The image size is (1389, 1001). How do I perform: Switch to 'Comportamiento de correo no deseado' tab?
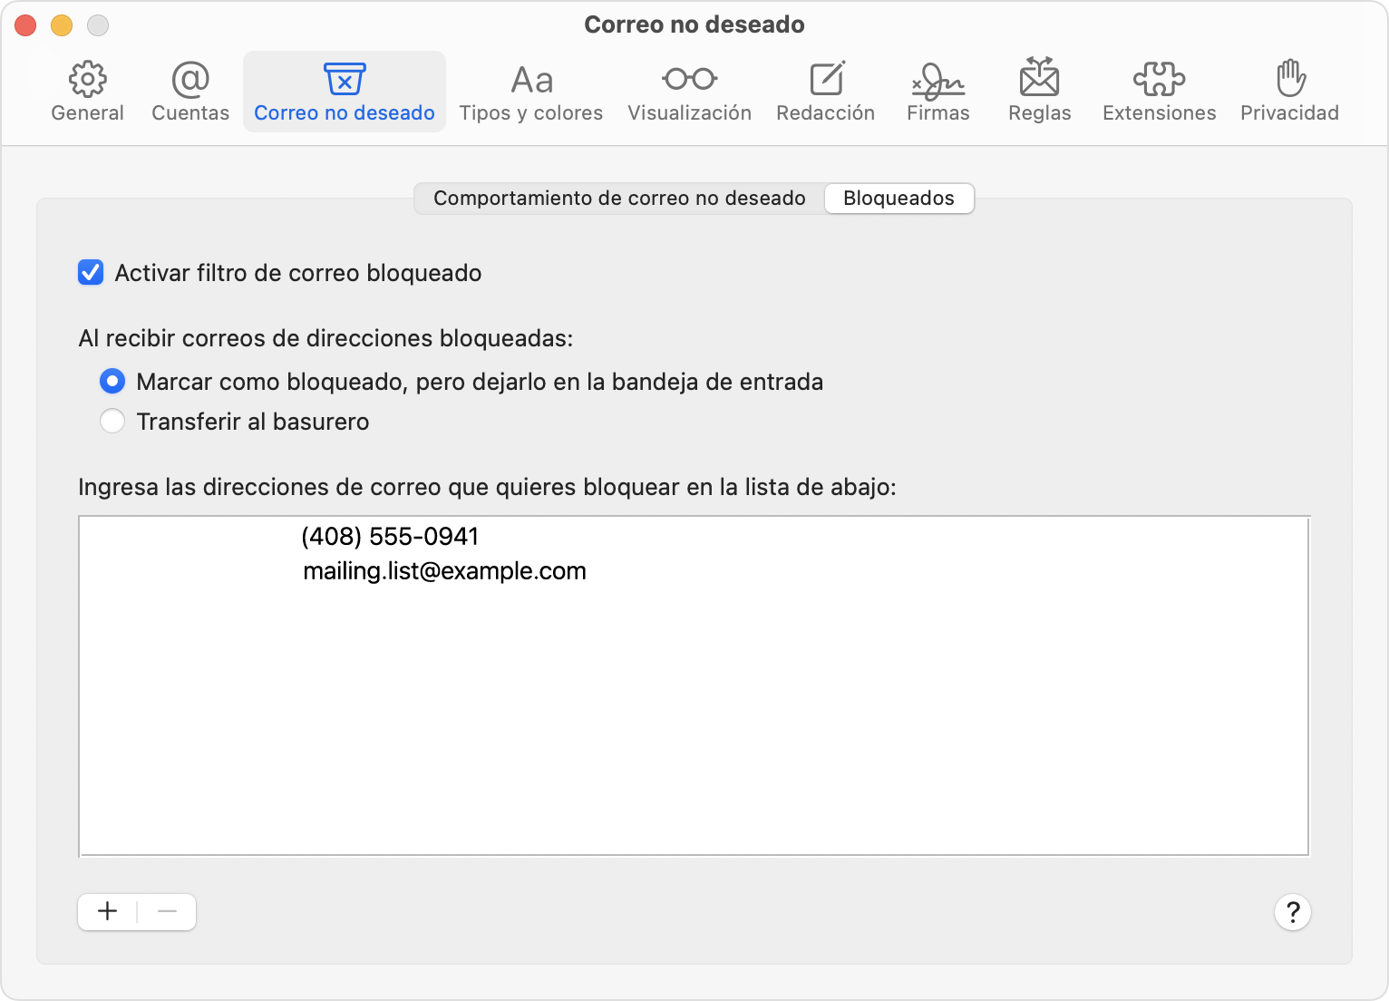620,198
